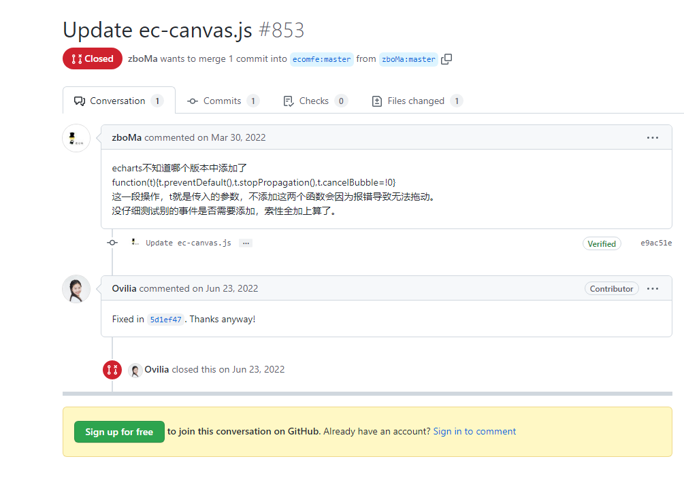This screenshot has height=478, width=684.
Task: Click the red closed pull request icon
Action: (112, 370)
